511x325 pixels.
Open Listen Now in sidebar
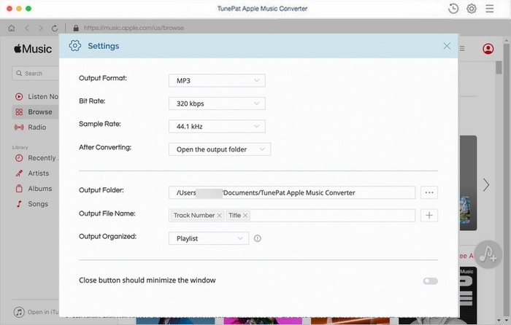pyautogui.click(x=36, y=97)
